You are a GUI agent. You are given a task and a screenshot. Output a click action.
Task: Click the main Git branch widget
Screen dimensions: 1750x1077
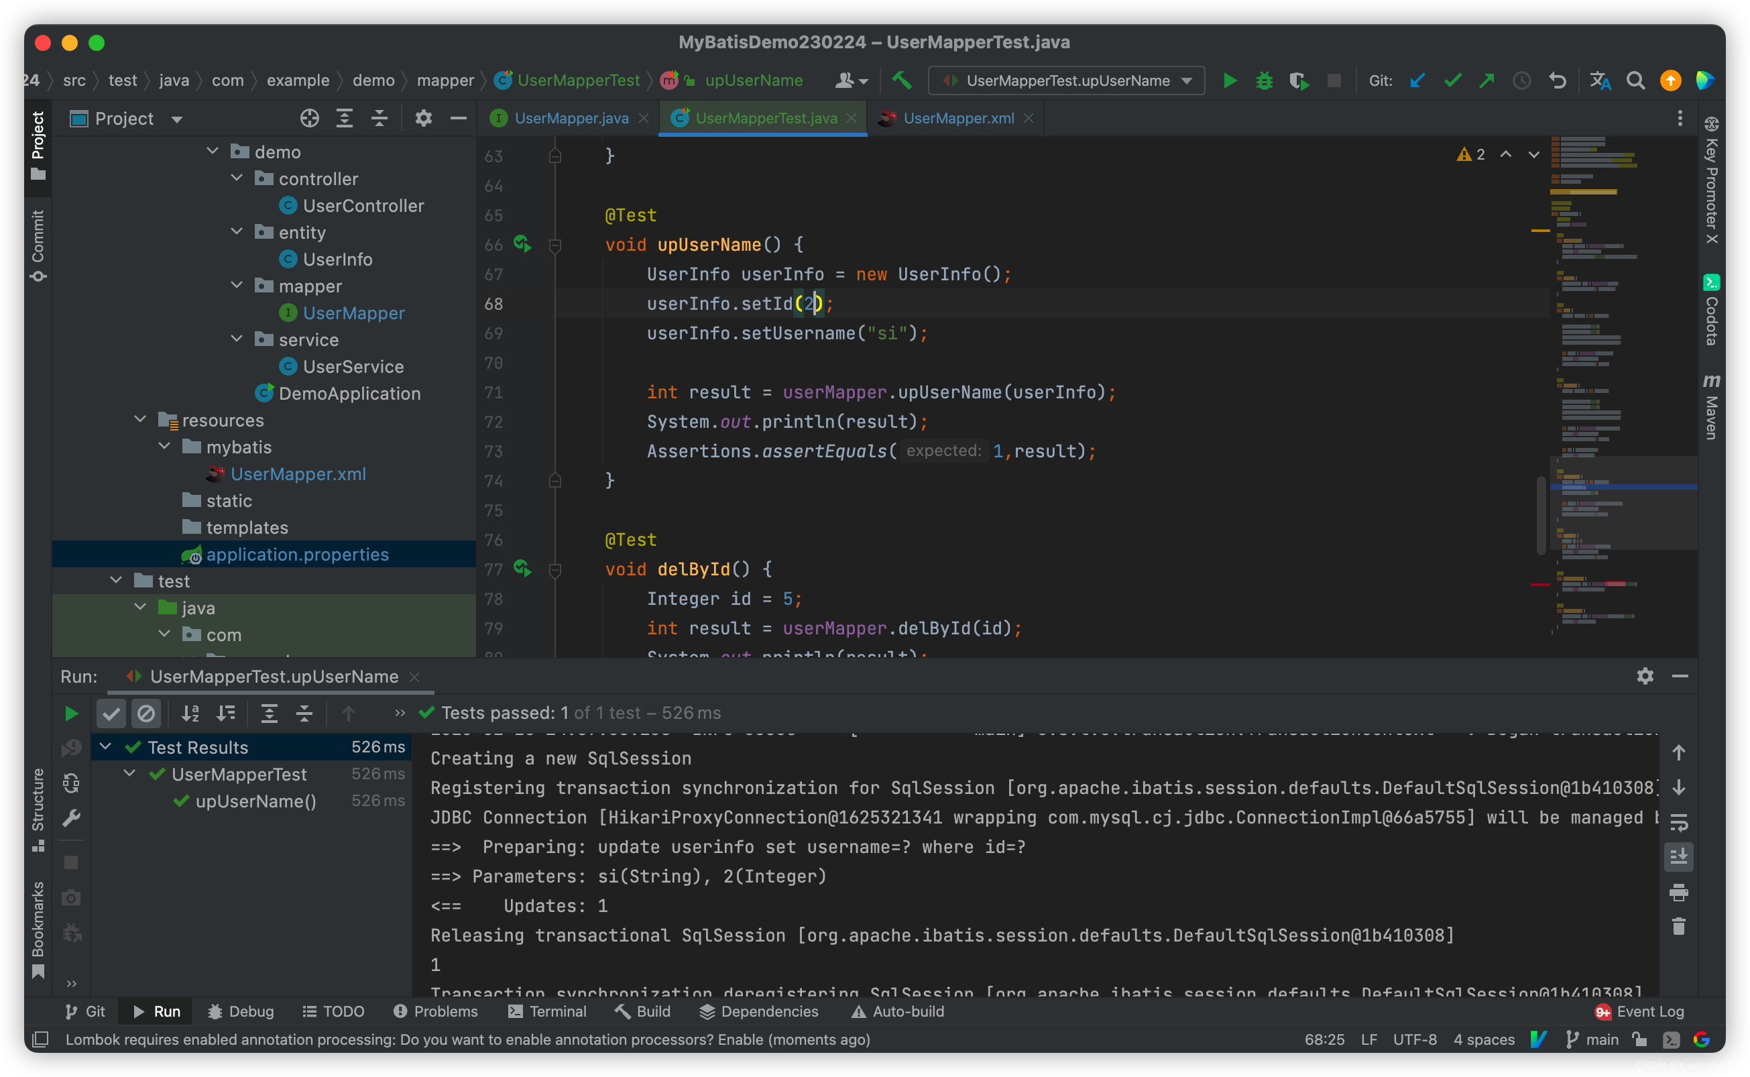(1593, 1040)
